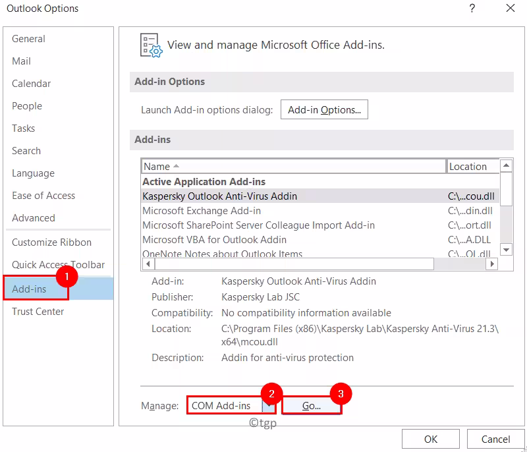Click horizontal scrollbar right arrow
This screenshot has height=452, width=527.
[x=491, y=264]
